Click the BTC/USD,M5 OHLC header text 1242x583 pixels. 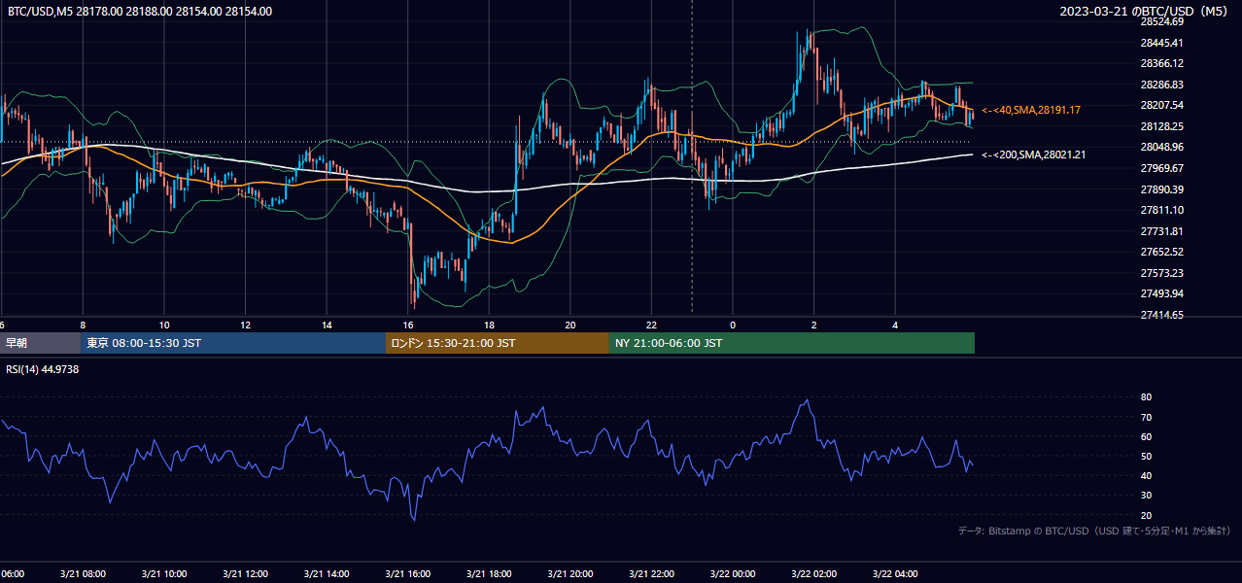[140, 12]
